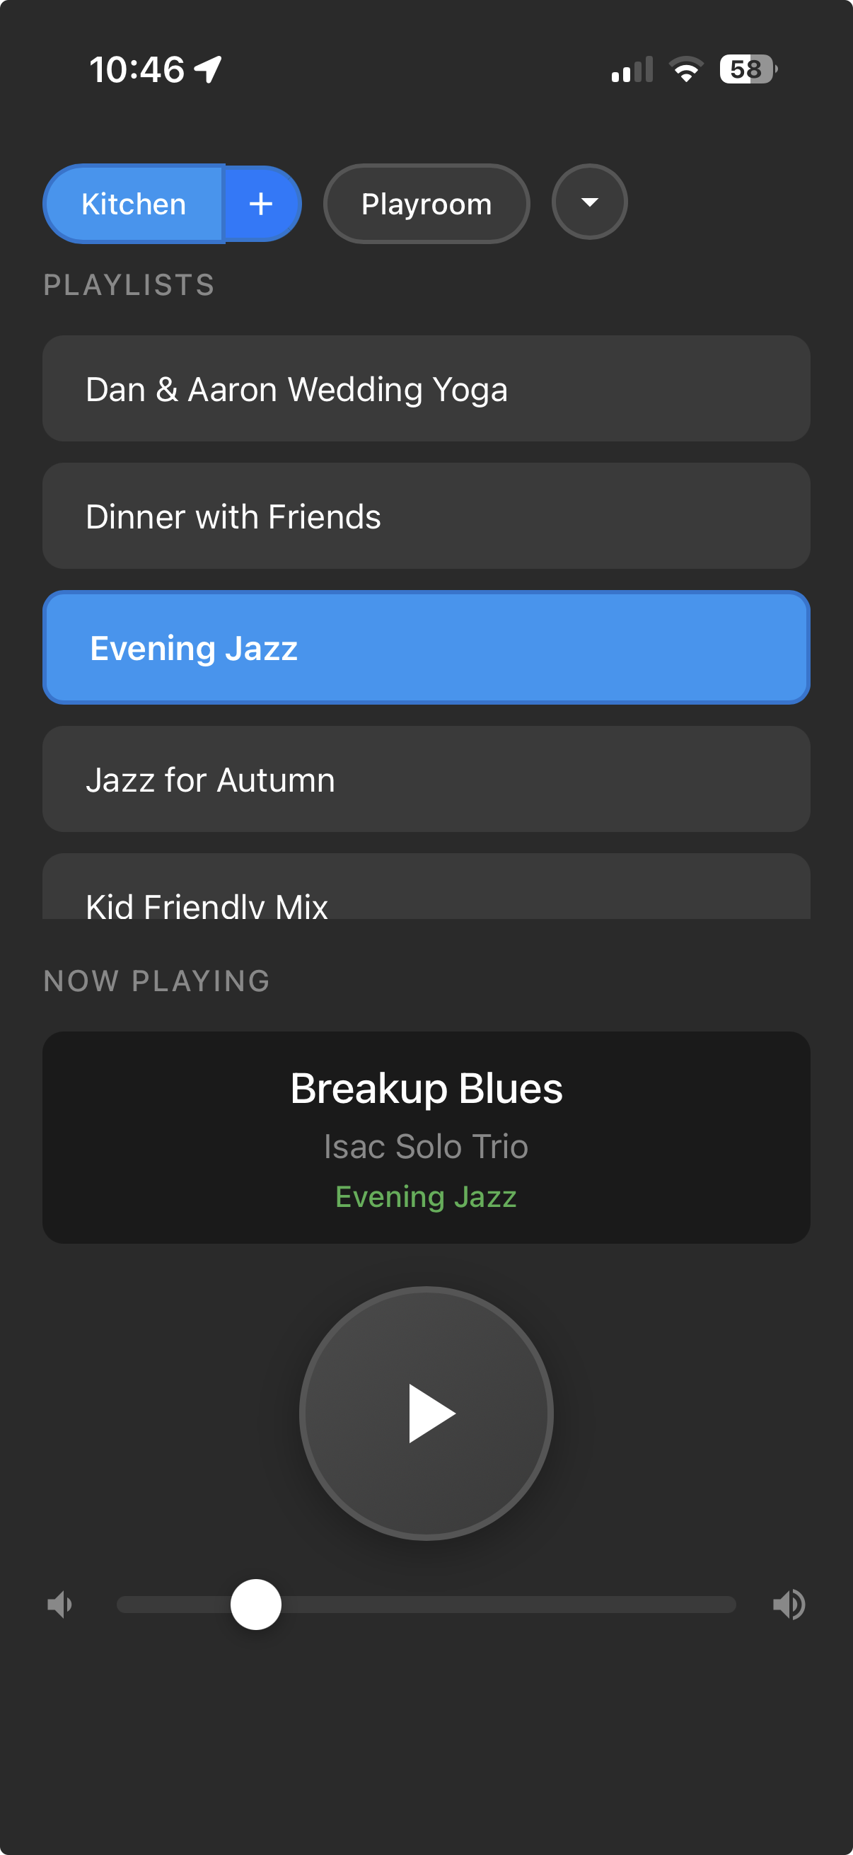
Task: Pick the Jazz for Autumn playlist
Action: (426, 779)
